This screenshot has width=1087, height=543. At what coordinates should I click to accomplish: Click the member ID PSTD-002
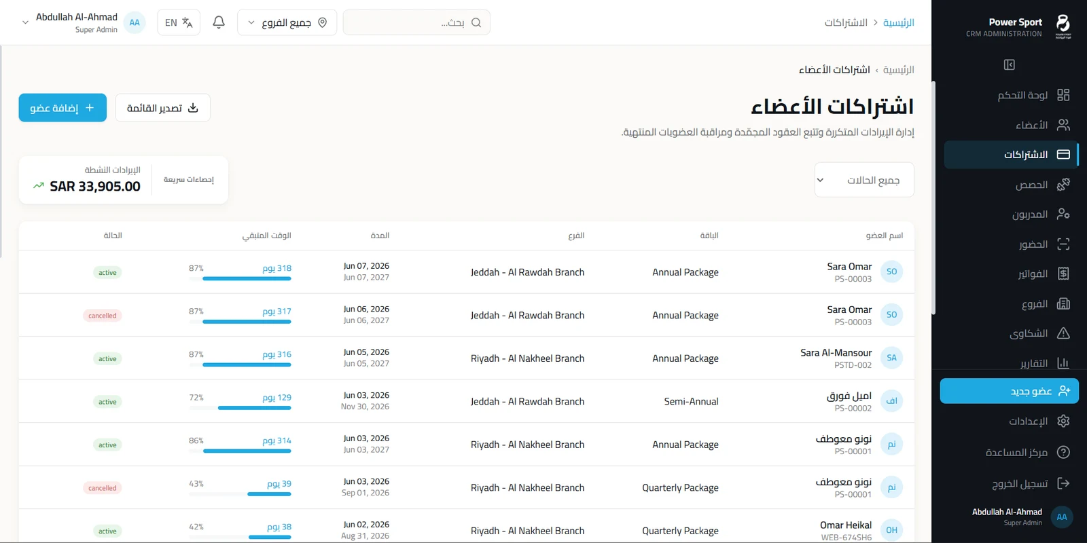(853, 365)
